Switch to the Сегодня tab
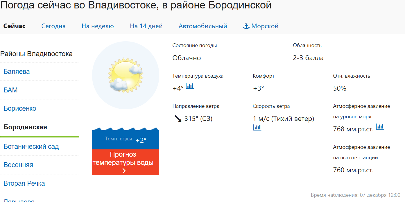 coord(53,26)
